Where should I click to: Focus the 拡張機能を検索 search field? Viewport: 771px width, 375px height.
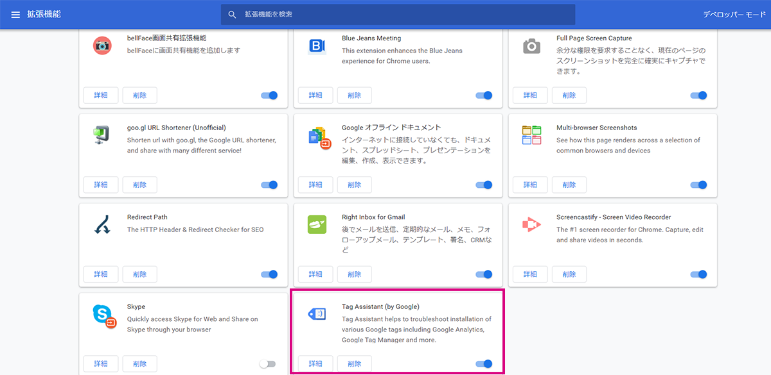click(x=398, y=14)
